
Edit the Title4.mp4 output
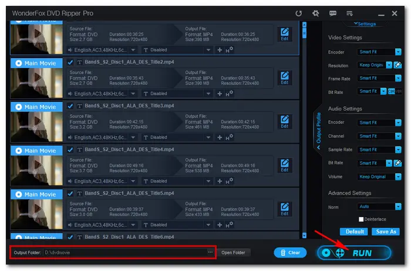(285, 165)
